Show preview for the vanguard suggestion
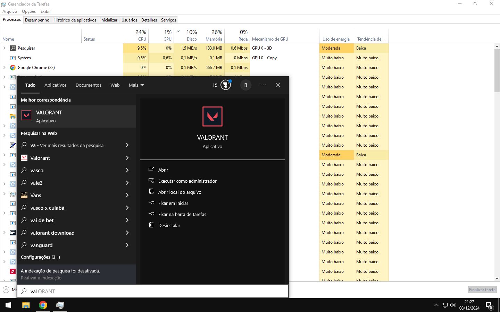Screen dimensions: 500x312 coord(127,245)
